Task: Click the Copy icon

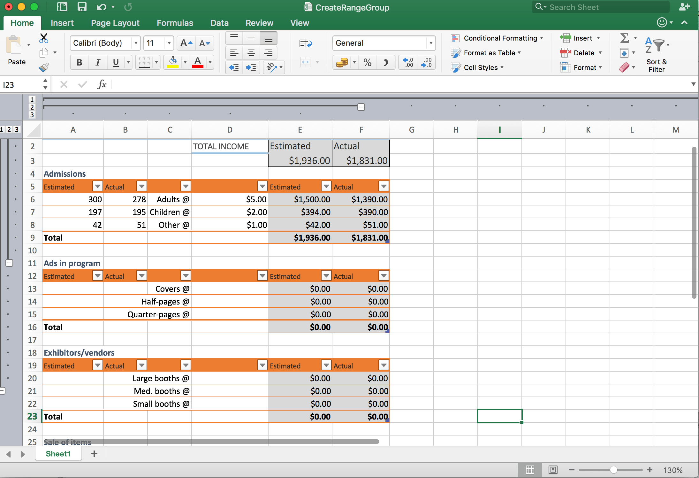Action: pos(44,53)
